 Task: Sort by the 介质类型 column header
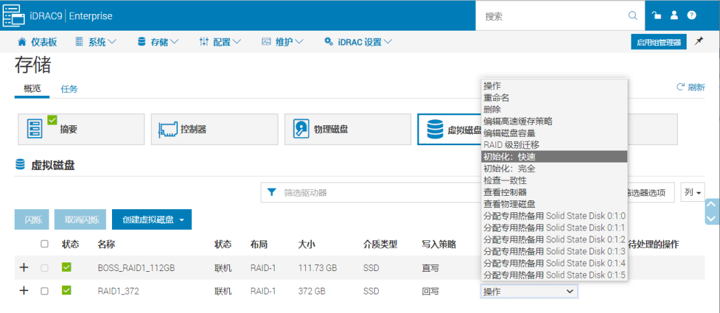[x=380, y=244]
